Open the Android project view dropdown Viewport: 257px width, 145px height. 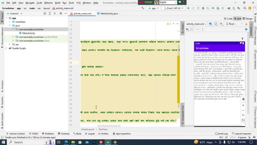coord(14,13)
